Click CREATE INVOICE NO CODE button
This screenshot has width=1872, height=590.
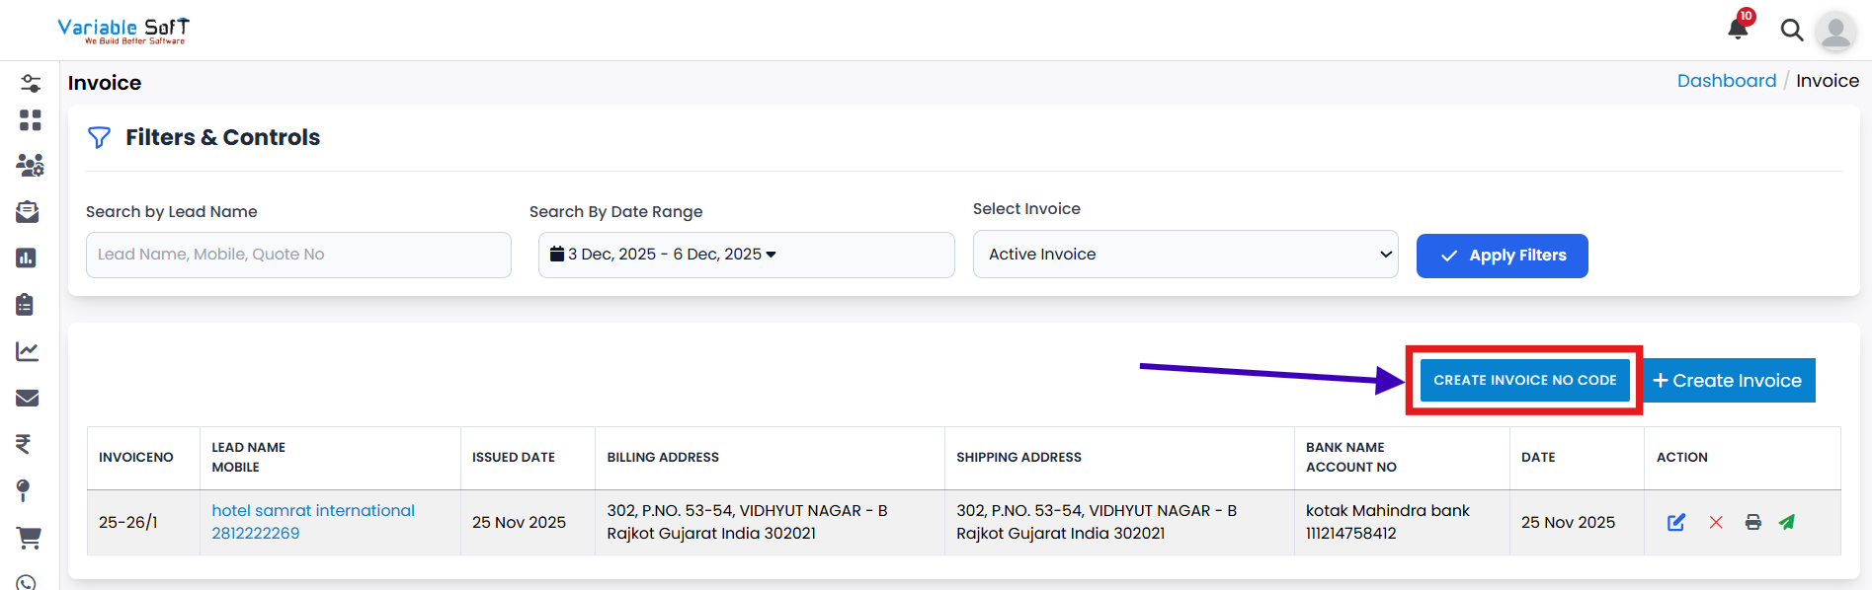[1524, 380]
